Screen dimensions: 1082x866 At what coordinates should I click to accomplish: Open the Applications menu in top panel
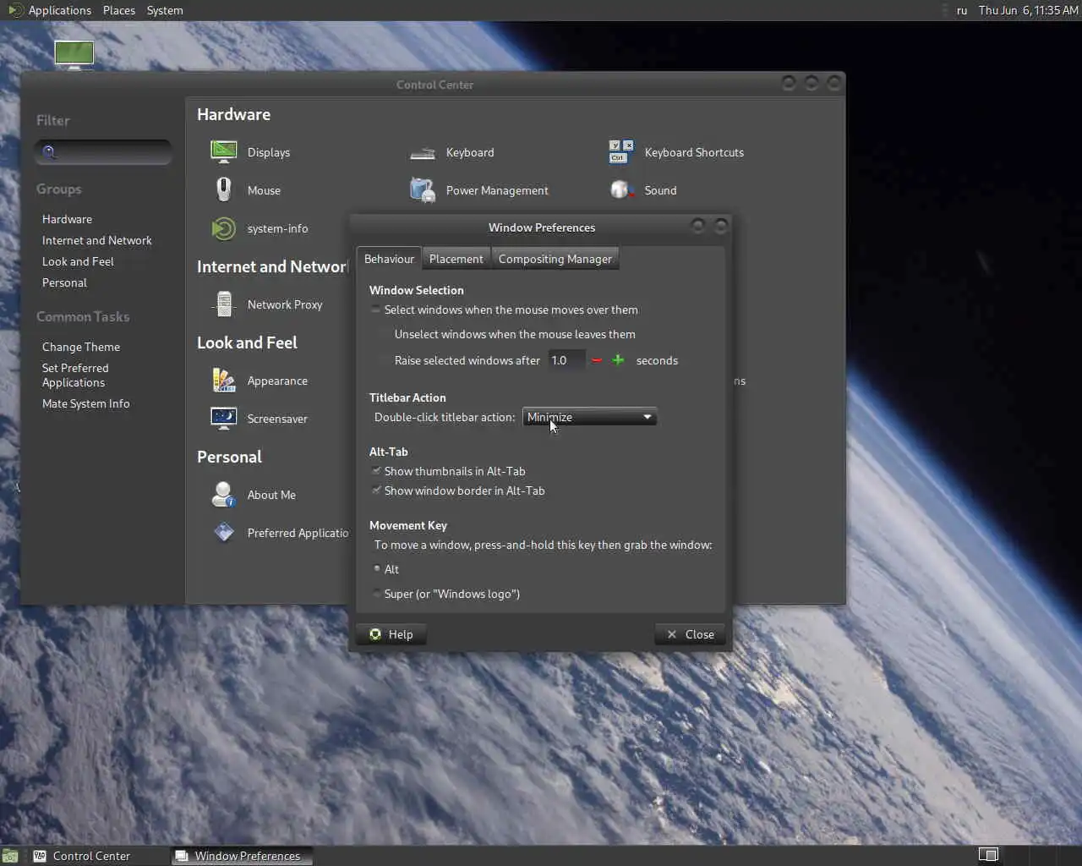59,10
